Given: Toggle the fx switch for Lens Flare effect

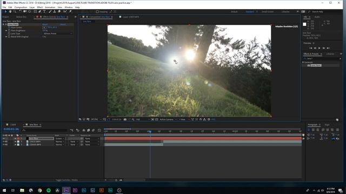Looking at the screenshot, I should (x=6, y=24).
